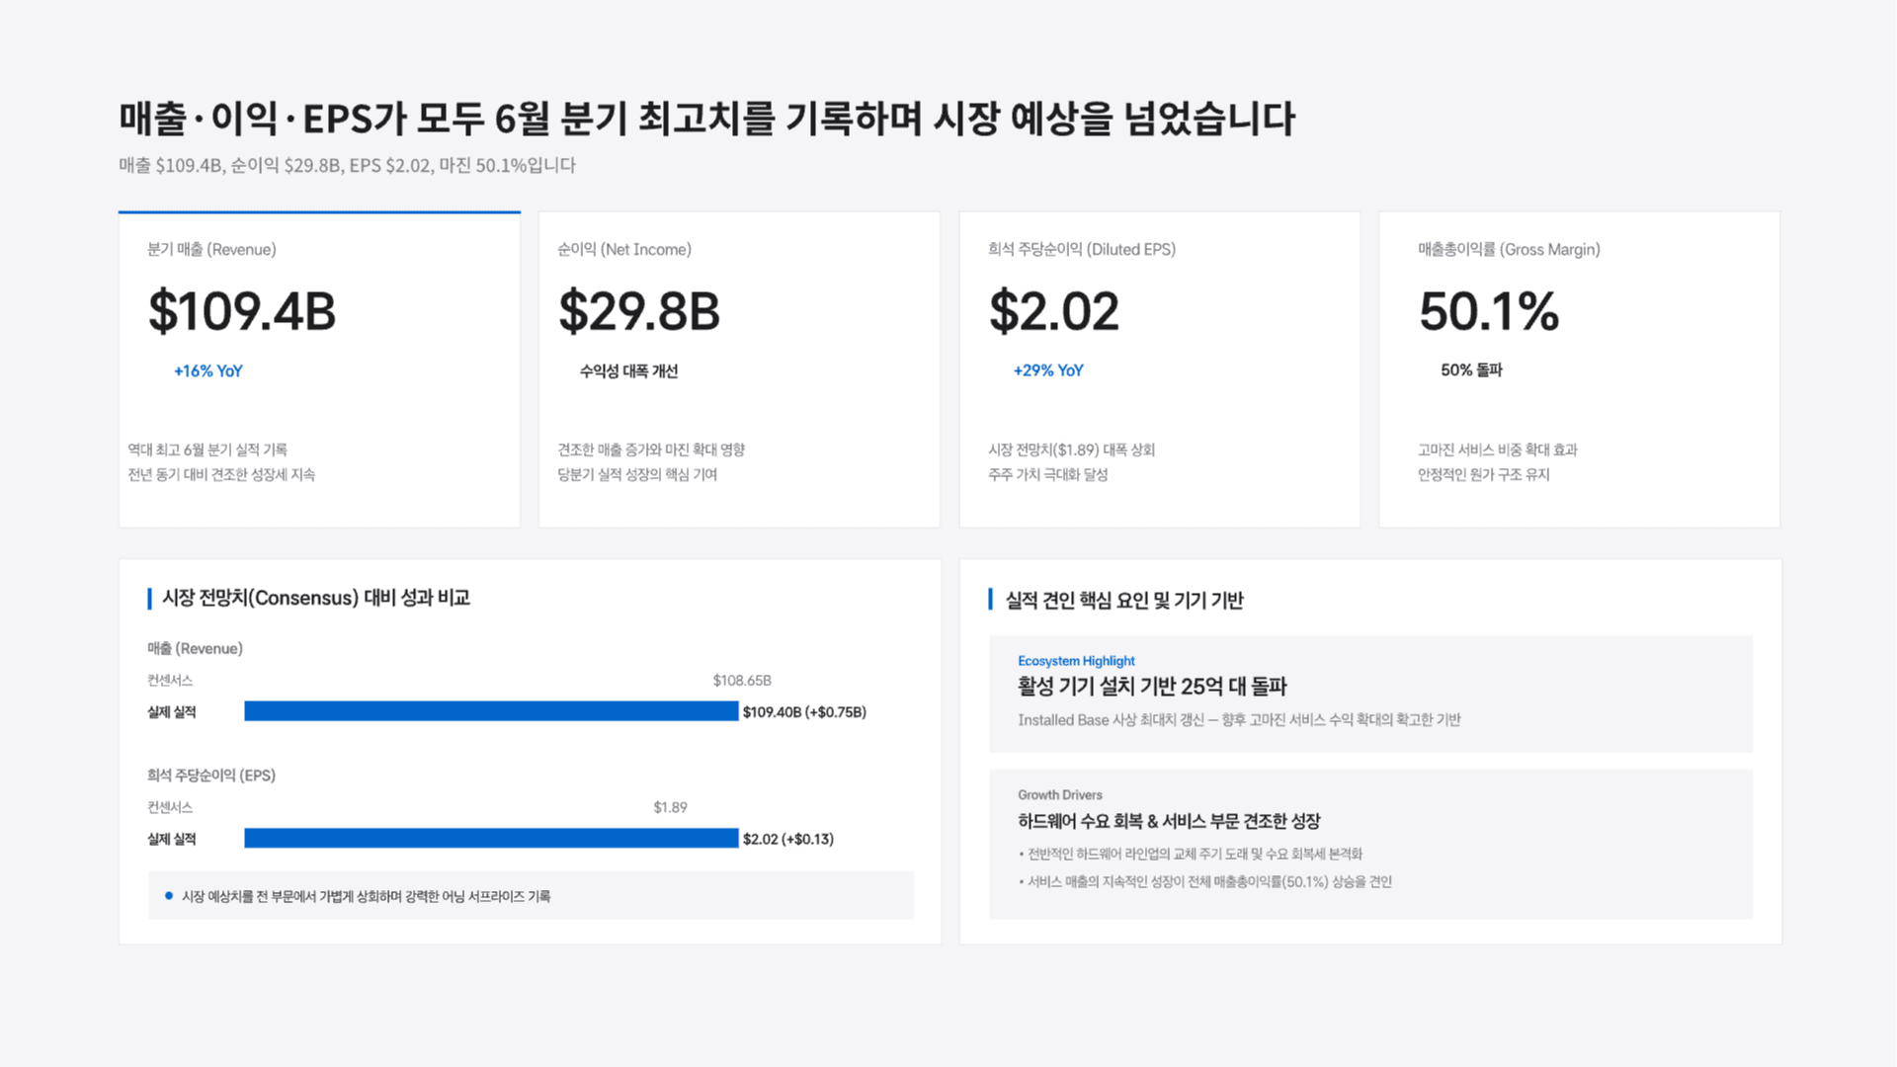Screen dimensions: 1897x1067
Task: Click the +29% YoY badge
Action: (x=1048, y=370)
